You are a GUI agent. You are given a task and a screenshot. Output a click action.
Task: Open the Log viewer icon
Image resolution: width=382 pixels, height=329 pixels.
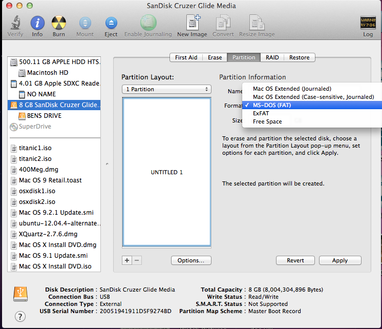[368, 23]
